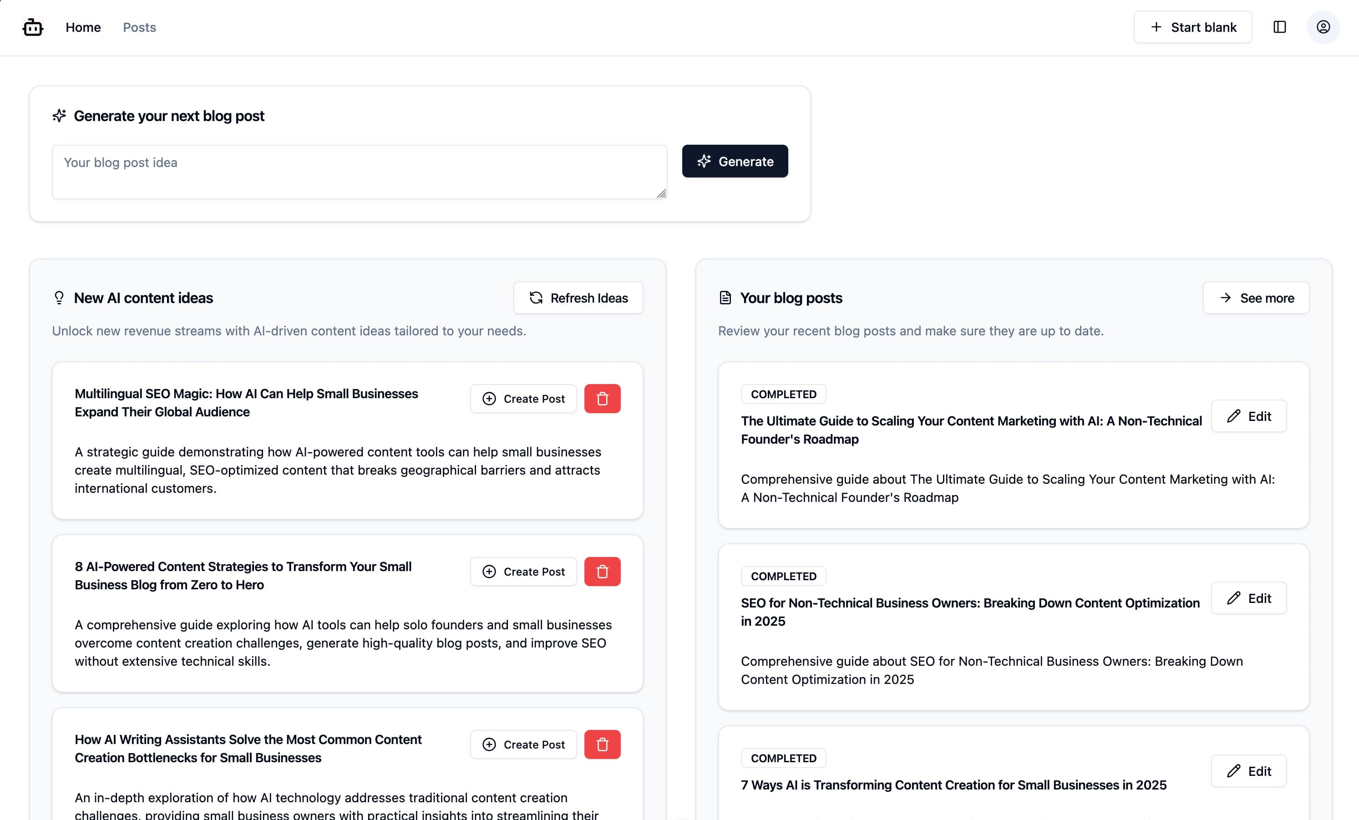Create Post for 8 AI-Powered Content Strategies

click(x=523, y=571)
